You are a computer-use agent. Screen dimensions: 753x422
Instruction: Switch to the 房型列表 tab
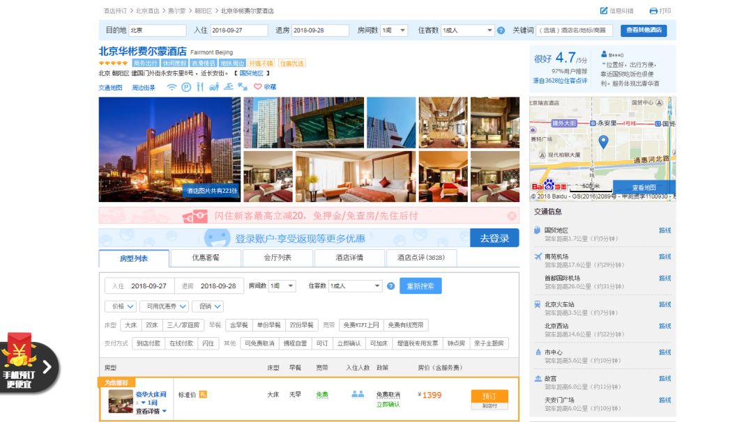click(x=134, y=258)
